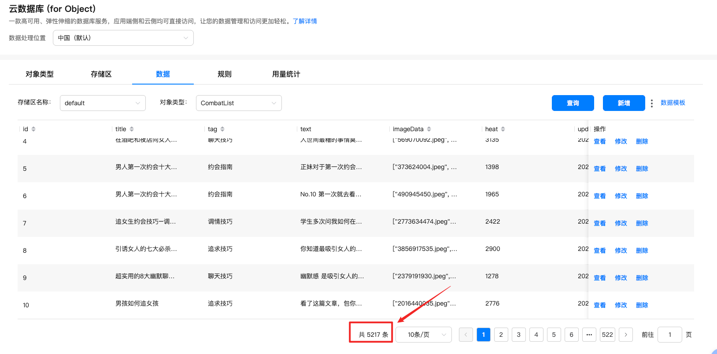Go to next page arrow
717x354 pixels.
(x=626, y=335)
